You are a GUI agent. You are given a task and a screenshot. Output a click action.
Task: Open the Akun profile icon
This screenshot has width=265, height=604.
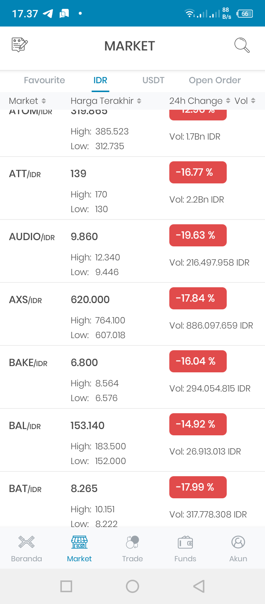[x=238, y=542]
